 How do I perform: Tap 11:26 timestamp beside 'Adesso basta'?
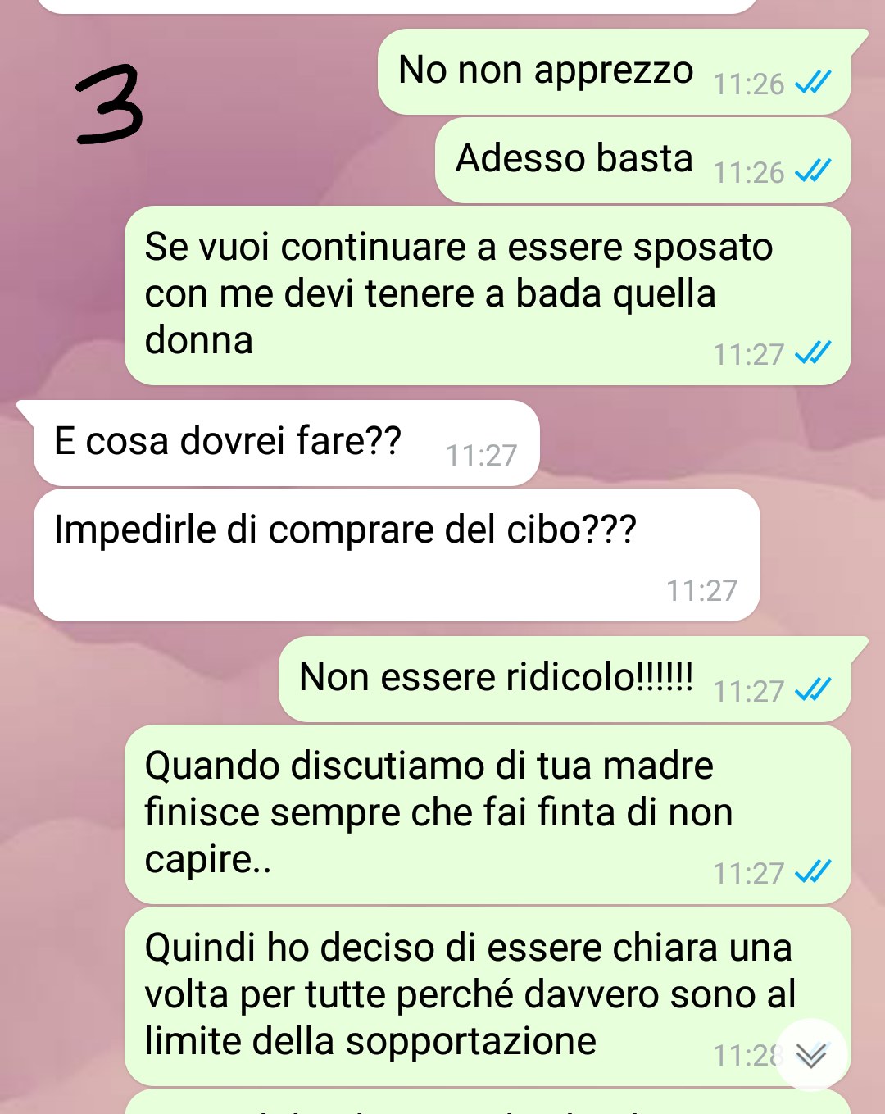(748, 172)
